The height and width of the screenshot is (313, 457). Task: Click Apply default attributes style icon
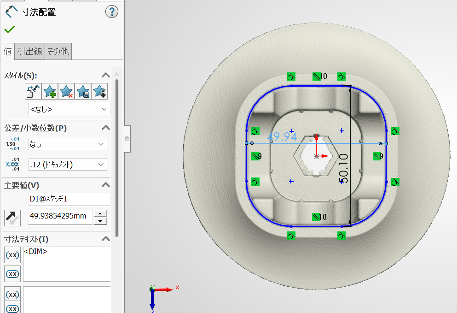(33, 91)
